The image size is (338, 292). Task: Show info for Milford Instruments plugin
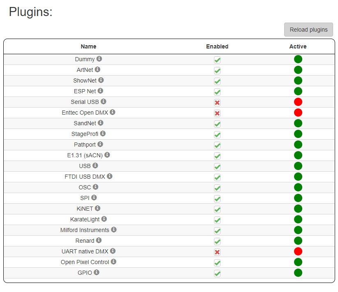click(114, 230)
